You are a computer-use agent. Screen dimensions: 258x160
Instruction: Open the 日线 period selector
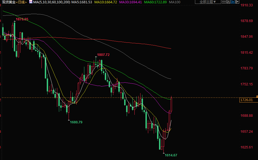pos(21,2)
